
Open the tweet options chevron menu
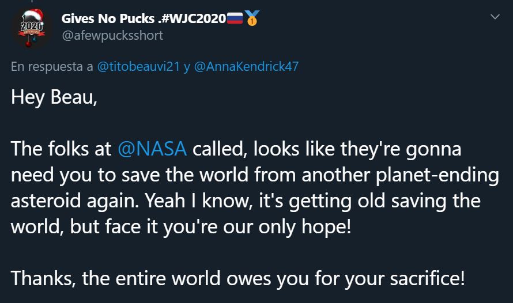pos(495,17)
